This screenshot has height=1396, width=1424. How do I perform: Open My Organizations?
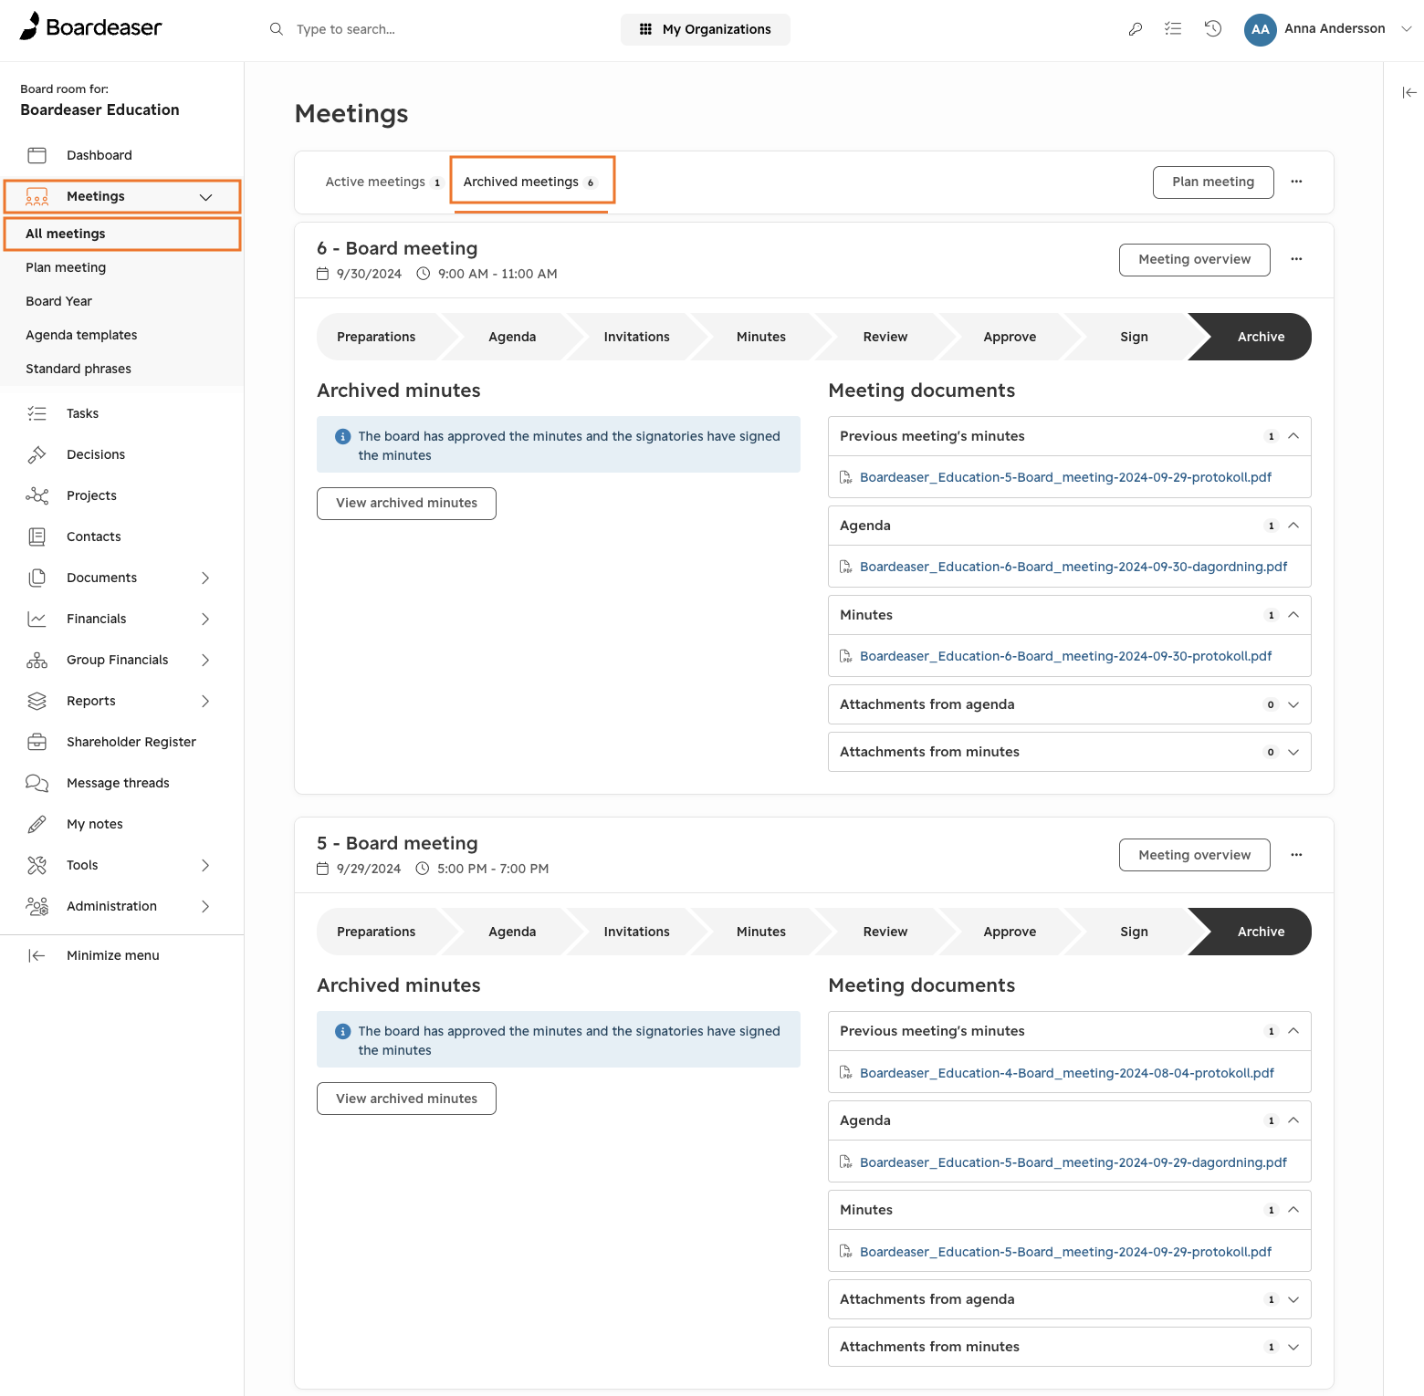tap(706, 29)
